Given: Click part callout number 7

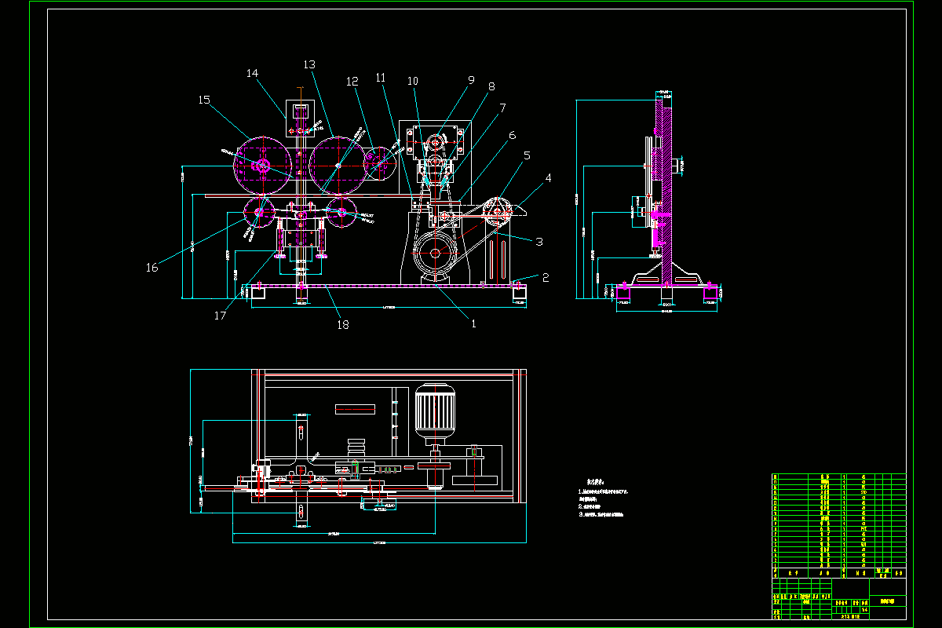Looking at the screenshot, I should pos(502,108).
